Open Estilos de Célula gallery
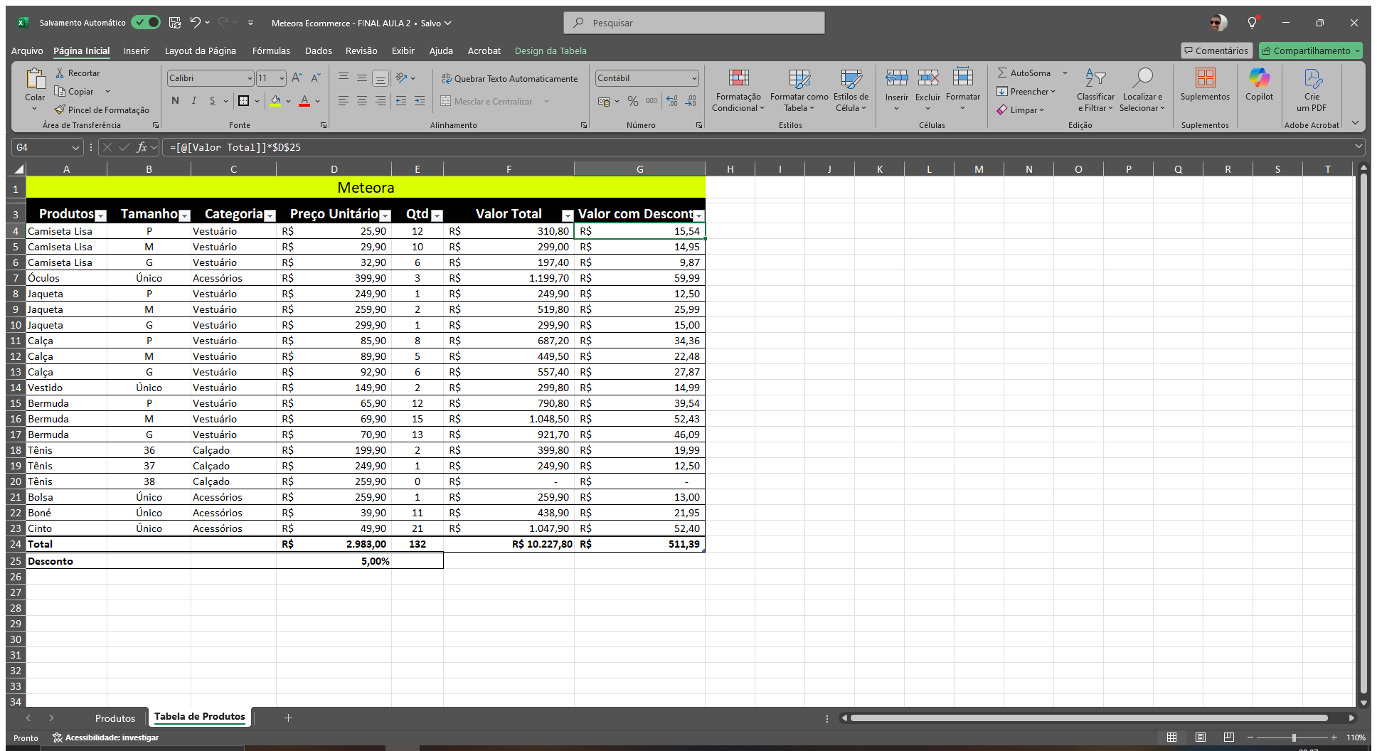The width and height of the screenshot is (1377, 751). coord(851,90)
